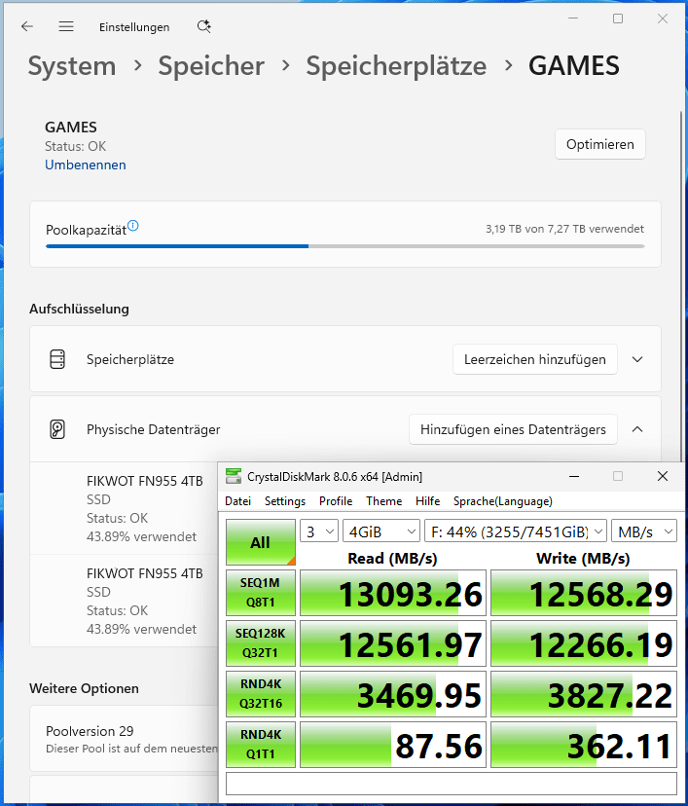Open the Hilfe menu
688x806 pixels.
(x=427, y=501)
